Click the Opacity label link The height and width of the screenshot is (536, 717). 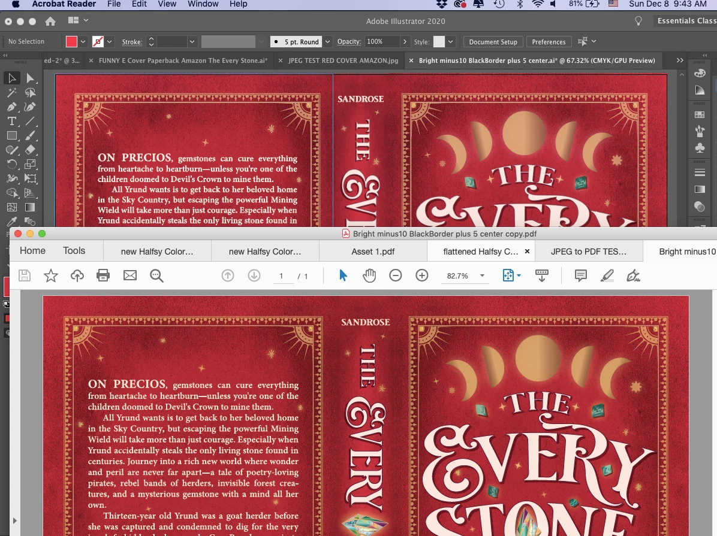[349, 41]
